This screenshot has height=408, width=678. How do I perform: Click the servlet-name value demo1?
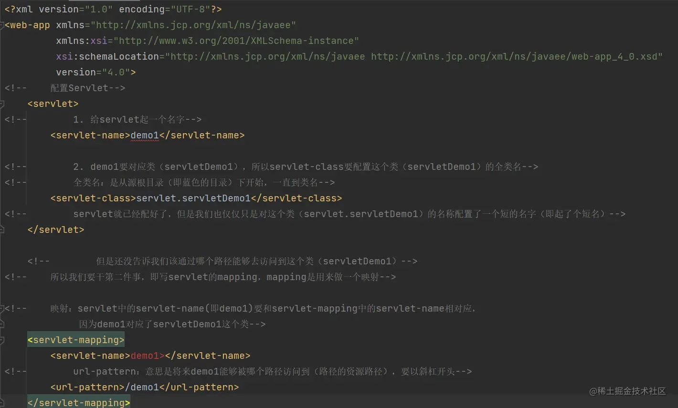(144, 135)
